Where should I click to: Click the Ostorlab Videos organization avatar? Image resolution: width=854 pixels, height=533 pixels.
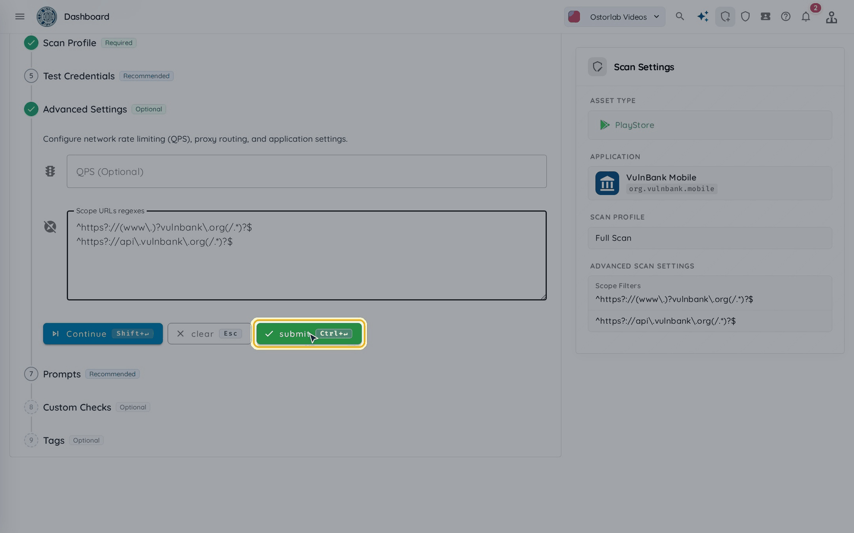574,17
